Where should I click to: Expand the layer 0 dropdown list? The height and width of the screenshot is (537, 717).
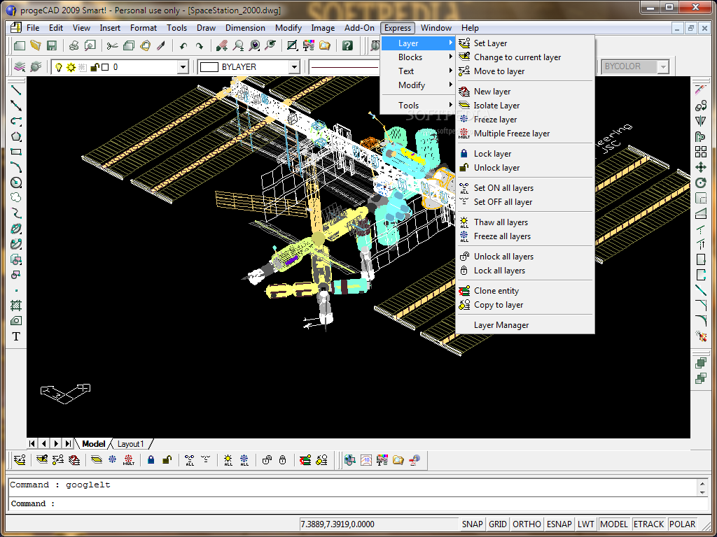[x=183, y=68]
